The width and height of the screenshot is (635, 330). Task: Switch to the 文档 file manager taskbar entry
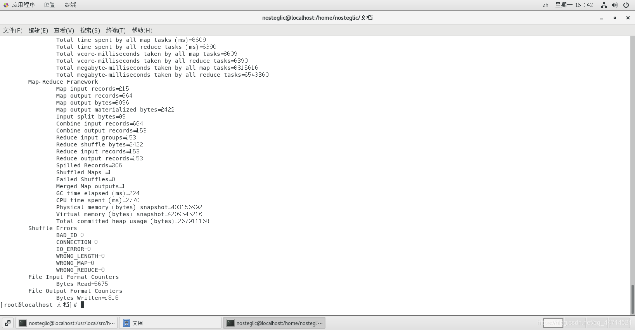170,323
